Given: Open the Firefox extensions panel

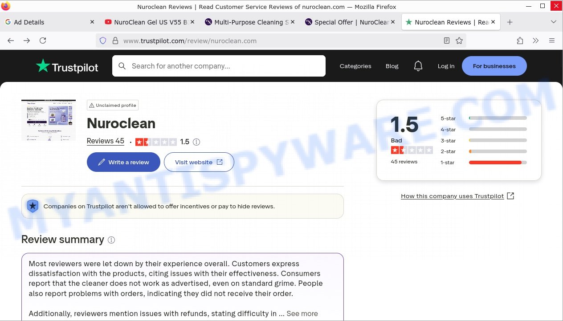Looking at the screenshot, I should pyautogui.click(x=520, y=41).
